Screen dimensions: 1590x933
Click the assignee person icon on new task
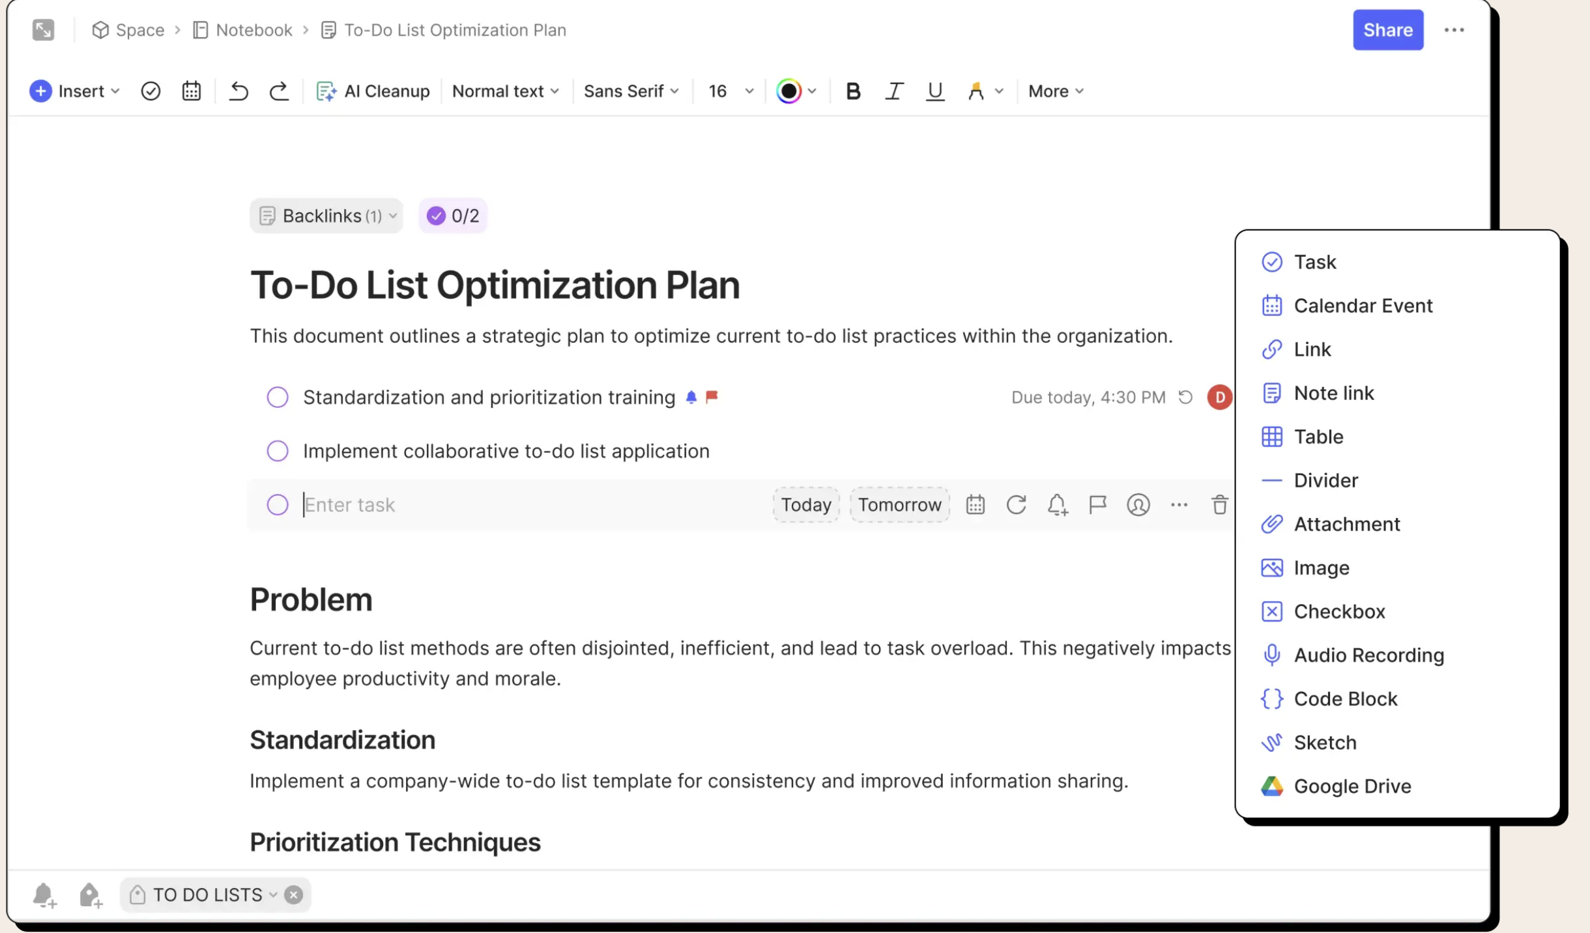click(x=1138, y=505)
